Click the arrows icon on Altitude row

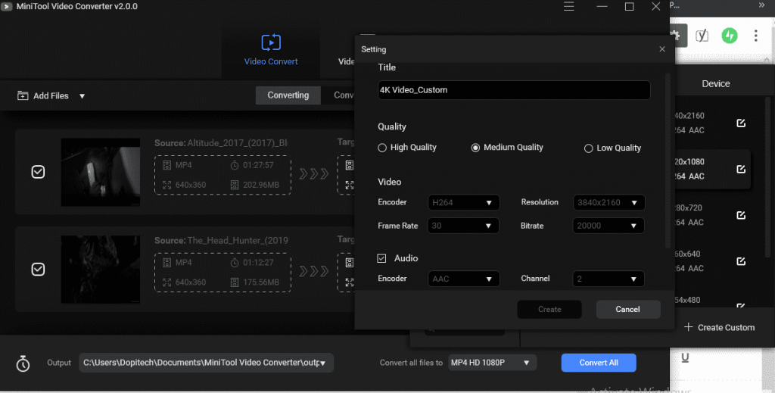[314, 173]
